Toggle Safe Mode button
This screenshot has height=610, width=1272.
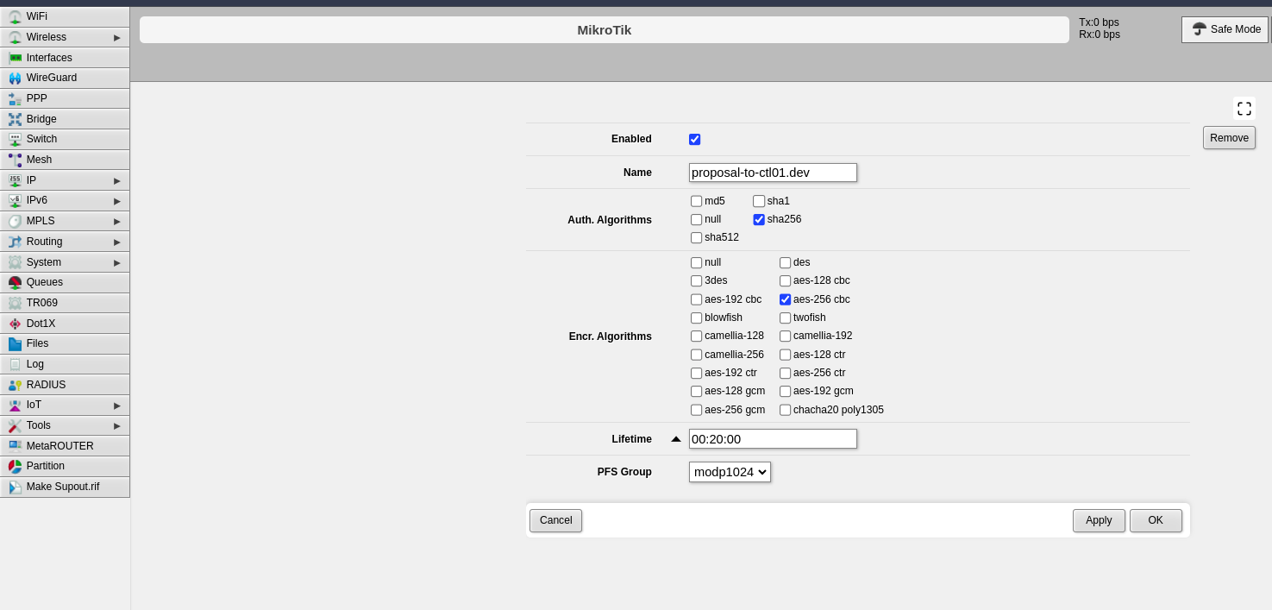(1225, 29)
